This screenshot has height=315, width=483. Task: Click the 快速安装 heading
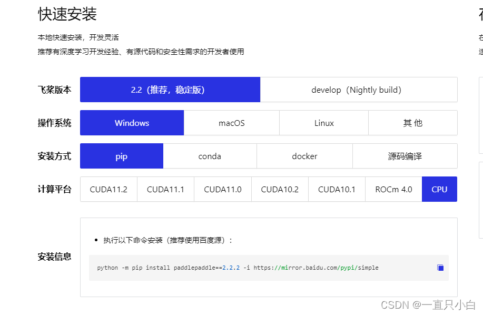(67, 14)
